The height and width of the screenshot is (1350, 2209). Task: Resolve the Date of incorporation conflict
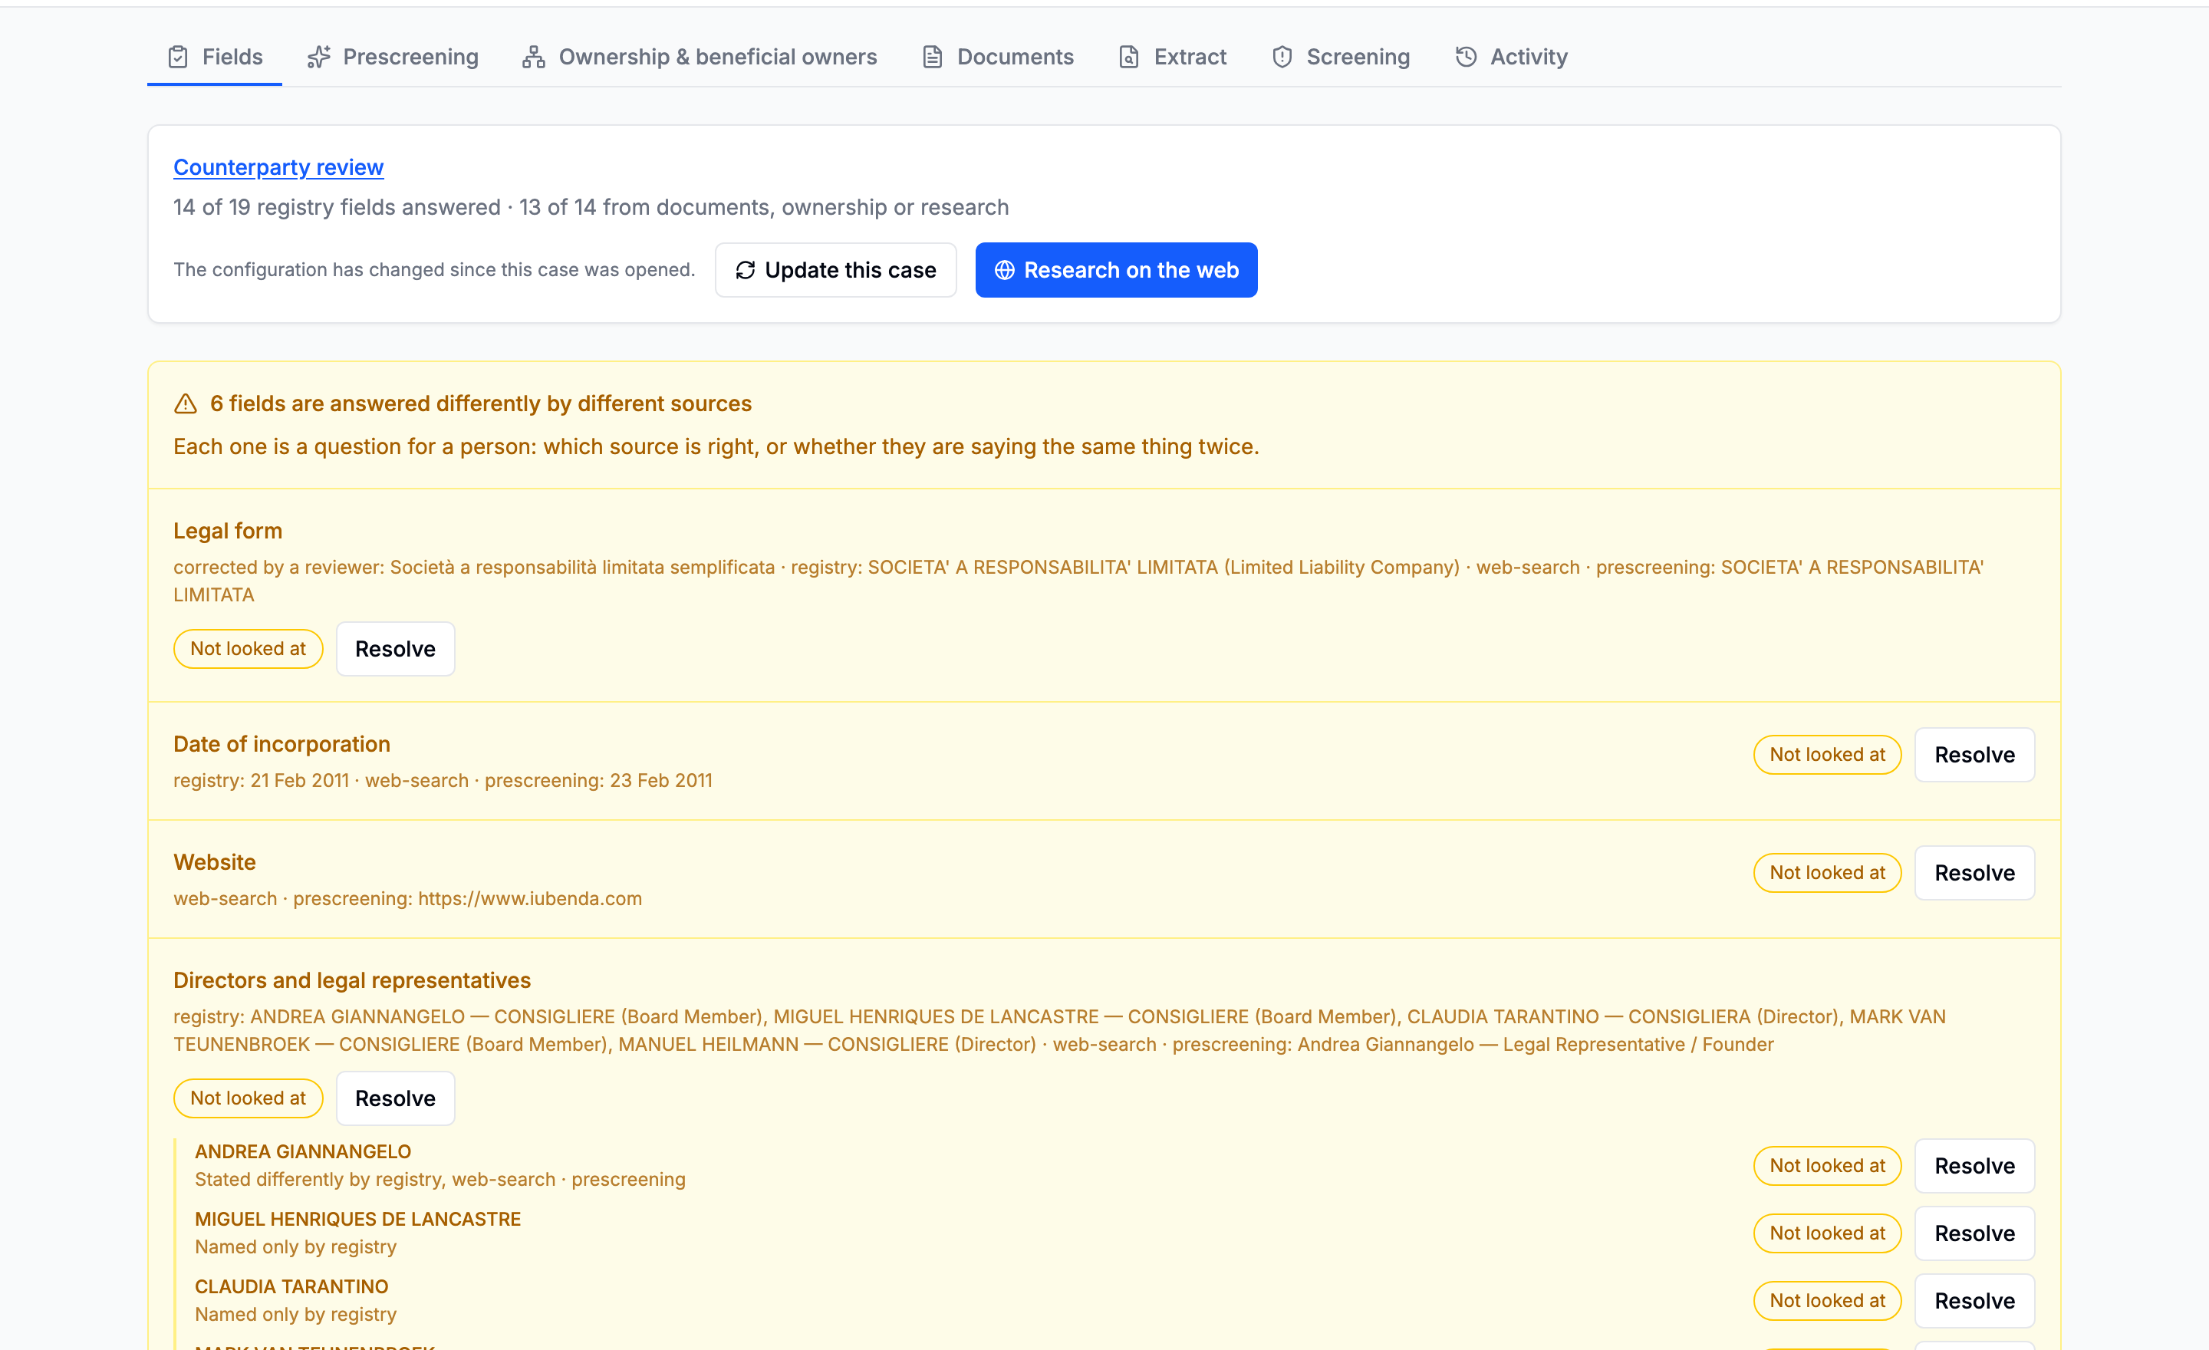click(x=1974, y=755)
